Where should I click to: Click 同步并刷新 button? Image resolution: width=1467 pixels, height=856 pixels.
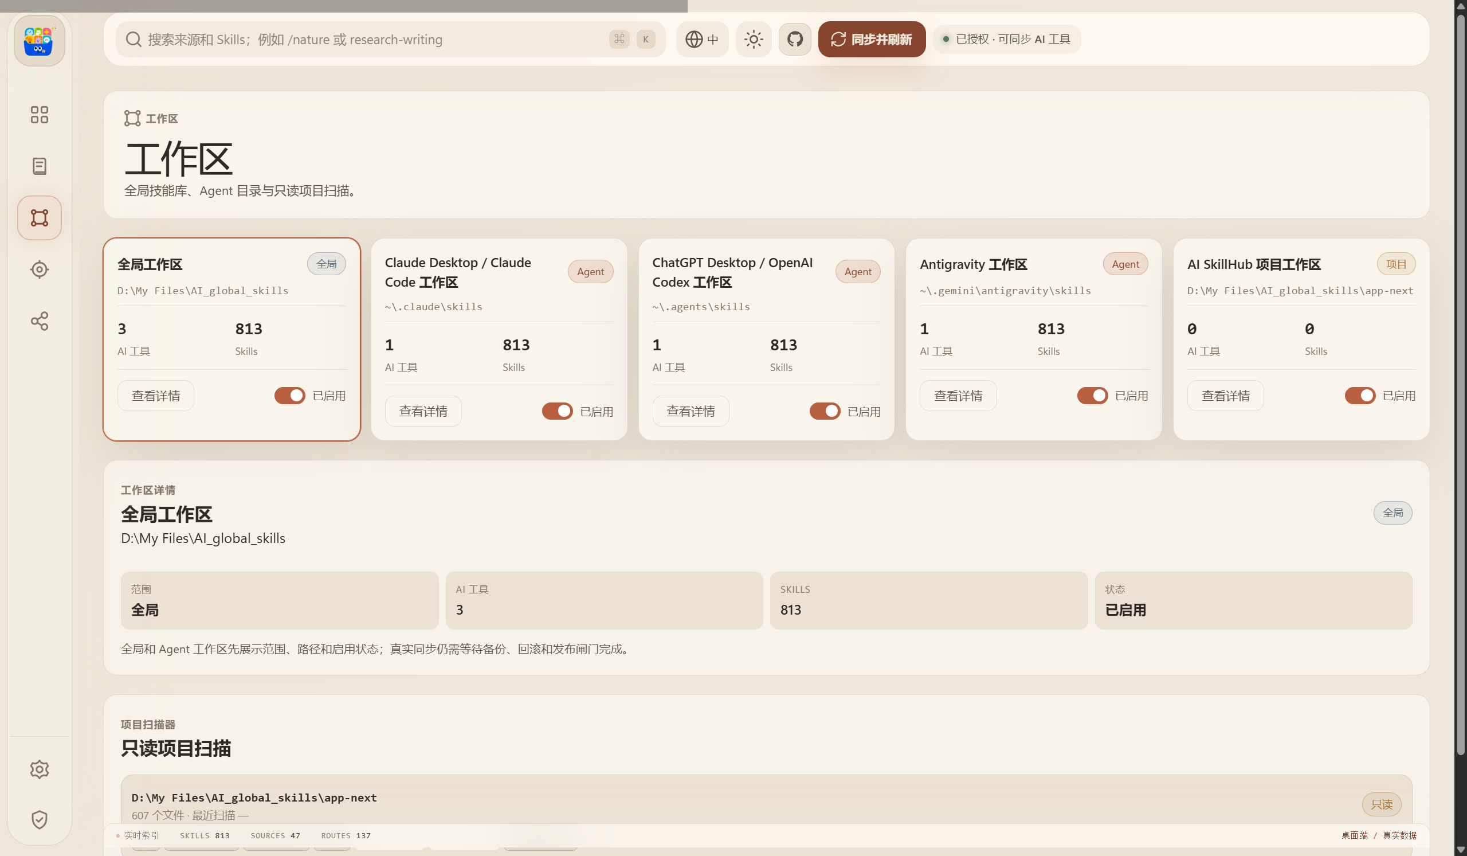872,39
